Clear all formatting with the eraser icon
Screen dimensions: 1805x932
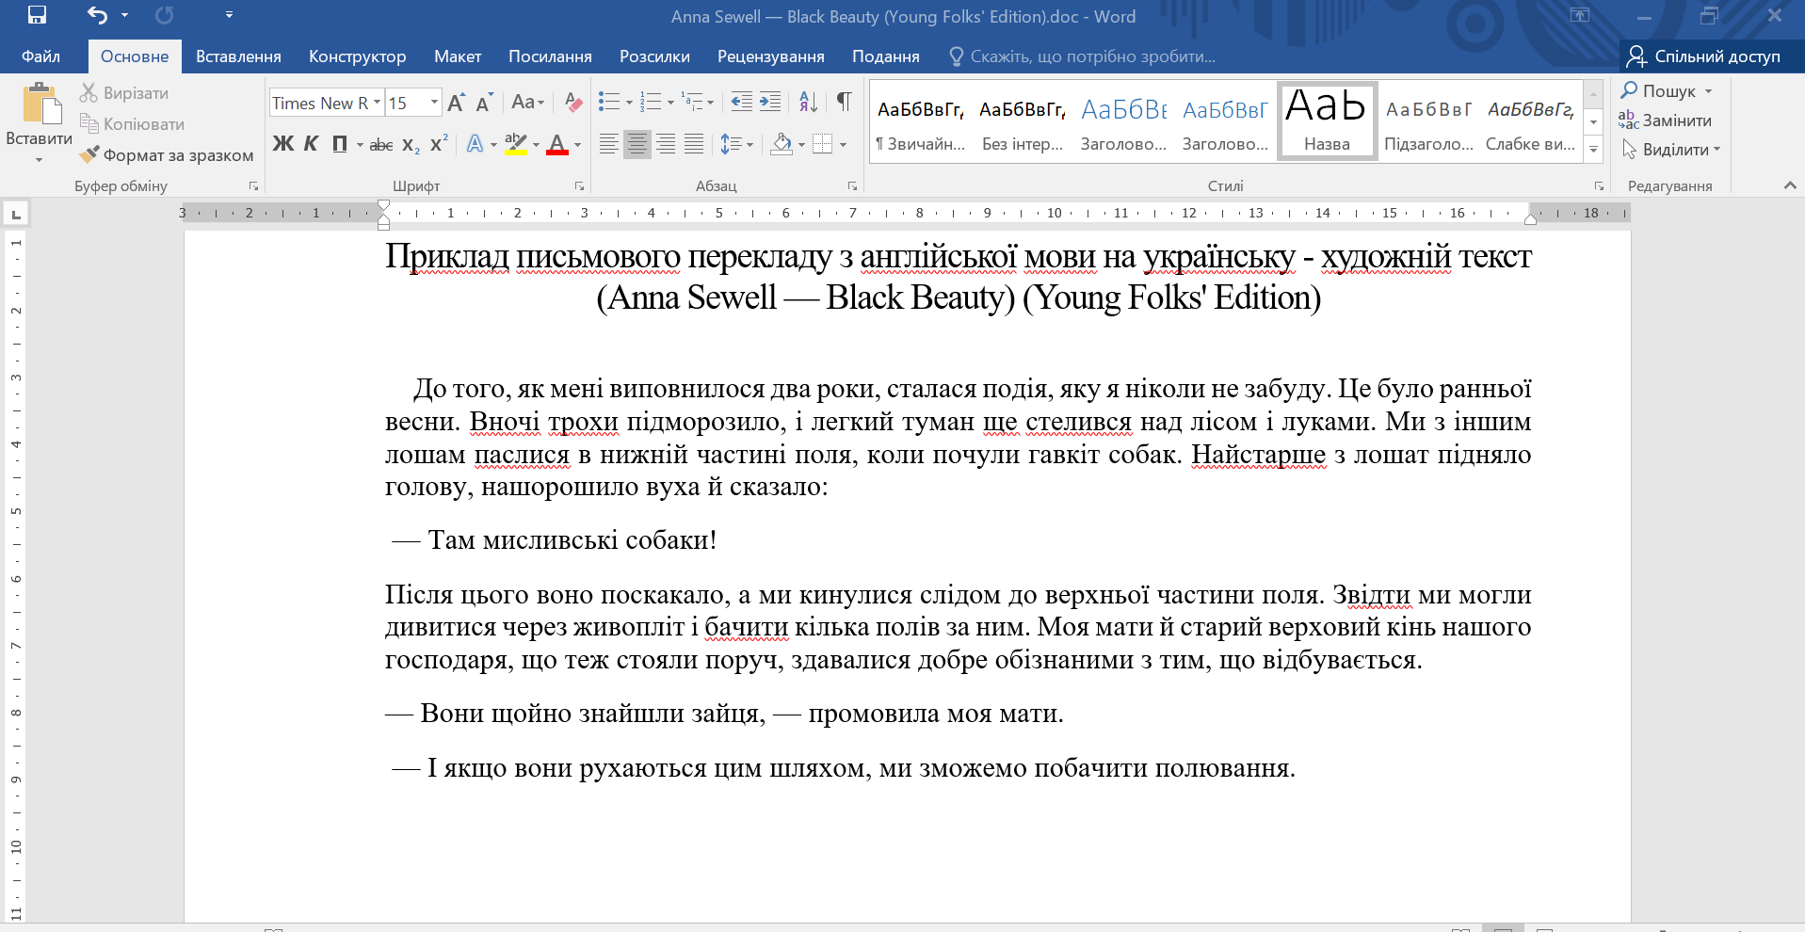572,103
